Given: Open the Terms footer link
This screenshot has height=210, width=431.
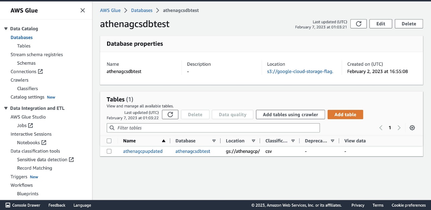Looking at the screenshot, I should [378, 205].
